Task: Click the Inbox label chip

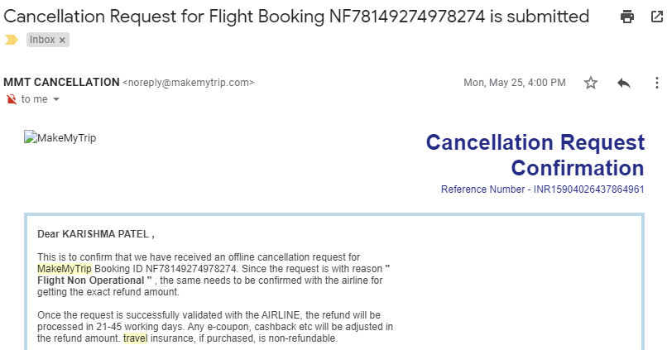Action: click(42, 40)
